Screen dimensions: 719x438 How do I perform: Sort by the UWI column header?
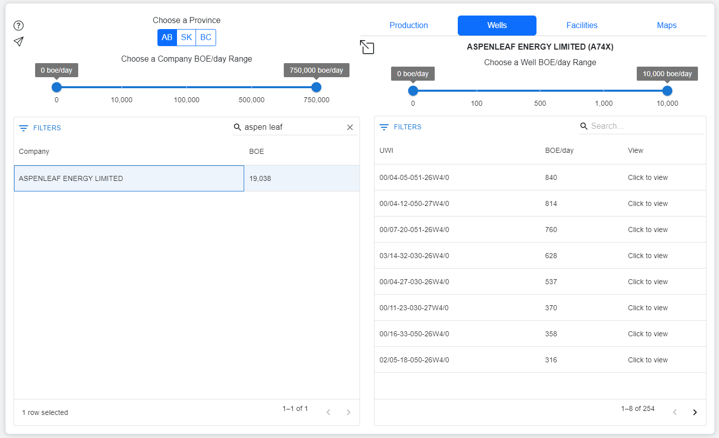tap(386, 150)
